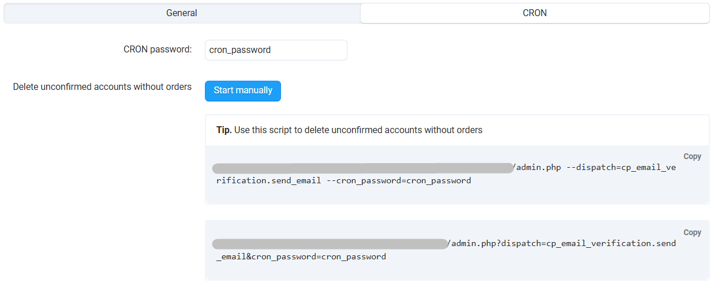715x287 pixels.
Task: Click the tip sentence about deleting unconfirmed accounts
Action: point(358,130)
